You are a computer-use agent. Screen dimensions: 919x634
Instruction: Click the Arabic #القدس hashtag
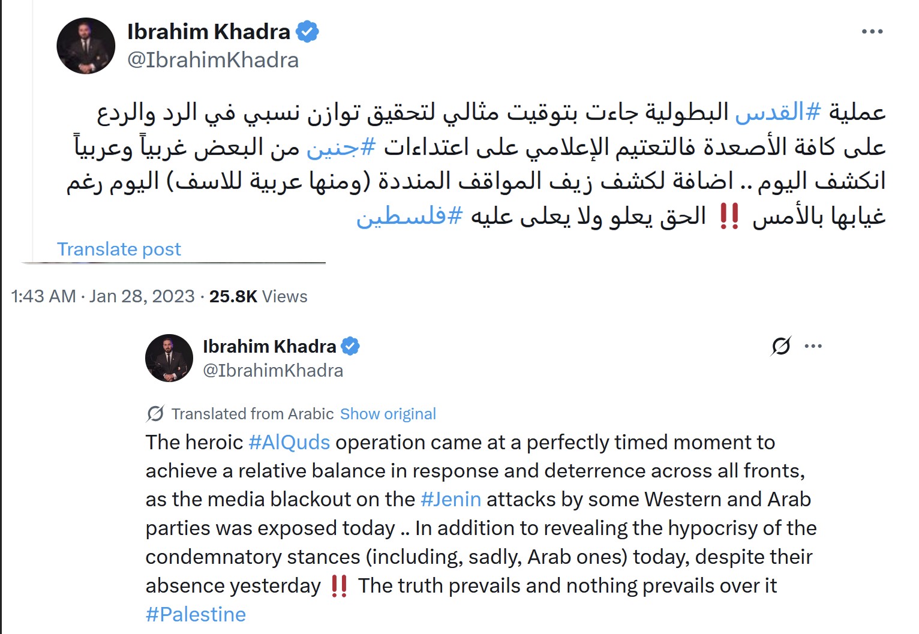[778, 112]
